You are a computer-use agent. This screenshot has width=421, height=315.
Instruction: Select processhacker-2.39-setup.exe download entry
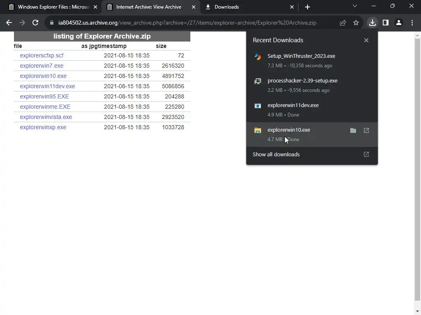tap(312, 85)
